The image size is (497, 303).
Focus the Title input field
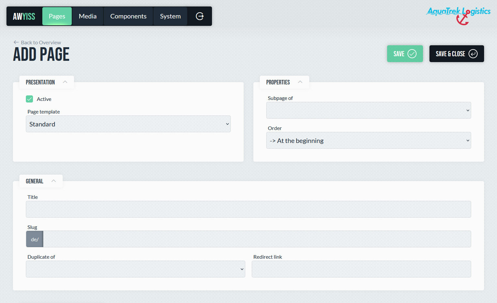pyautogui.click(x=248, y=209)
